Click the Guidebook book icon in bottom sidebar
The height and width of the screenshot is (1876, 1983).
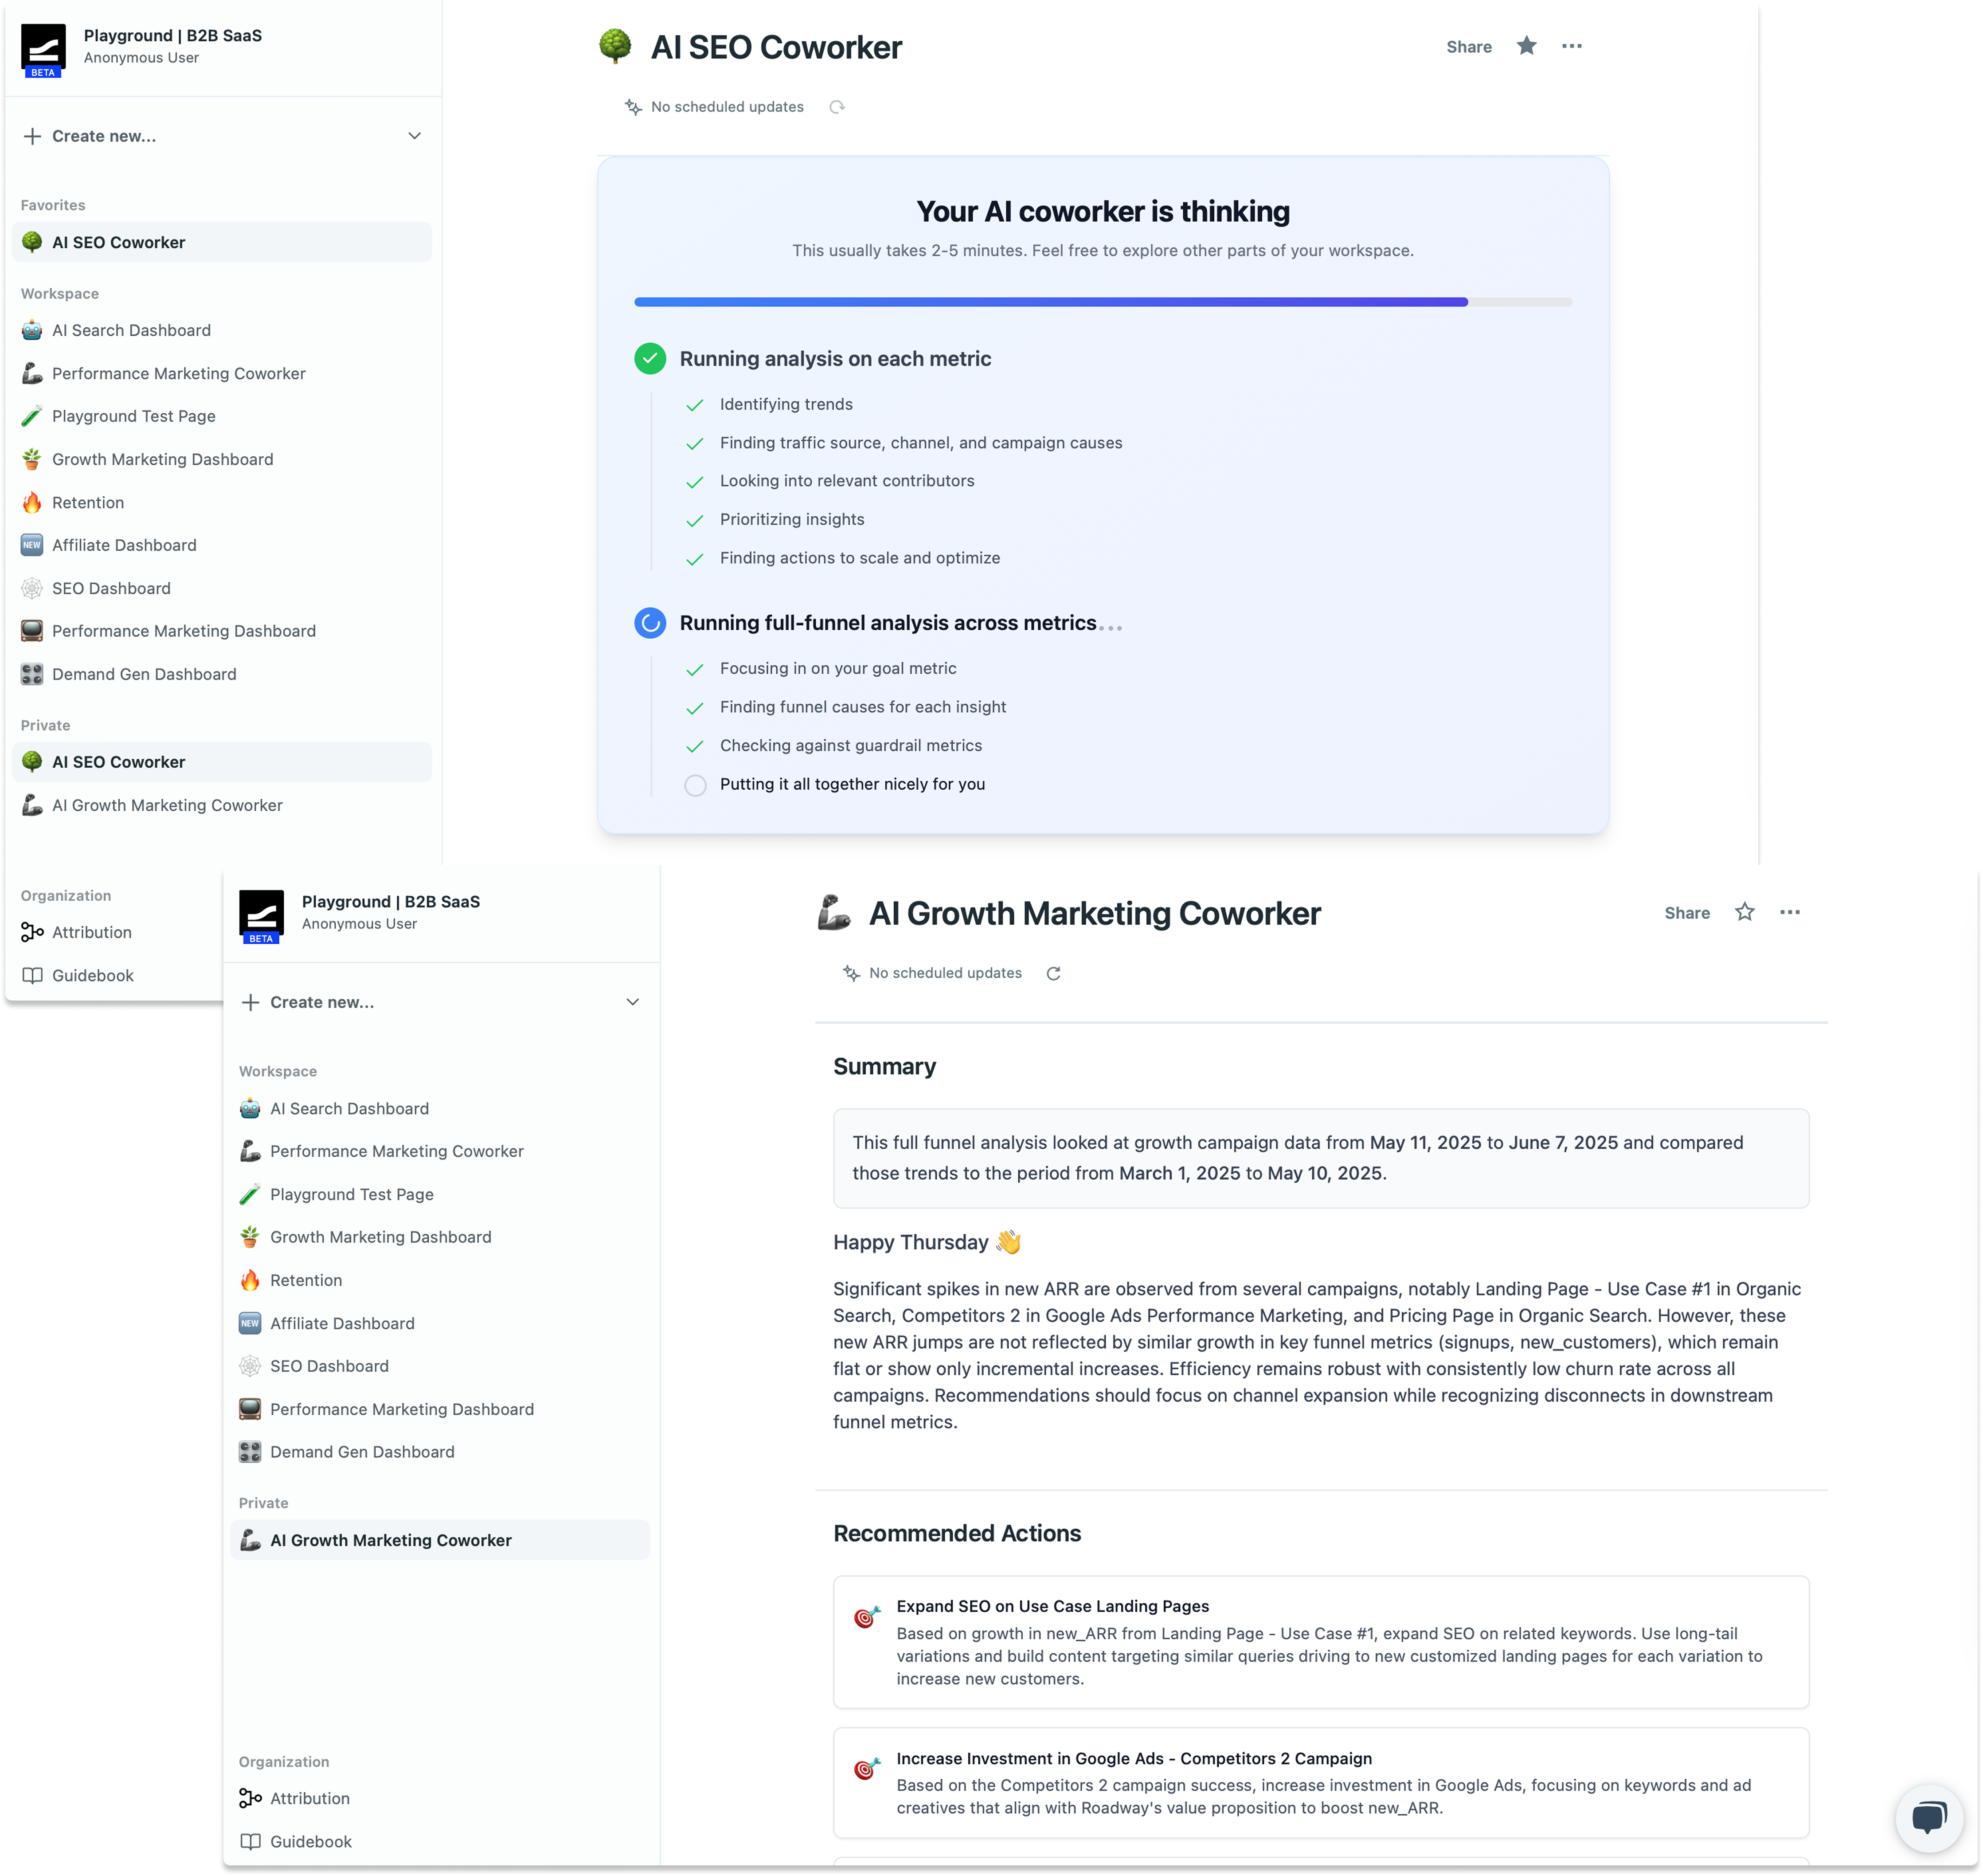[x=250, y=1841]
